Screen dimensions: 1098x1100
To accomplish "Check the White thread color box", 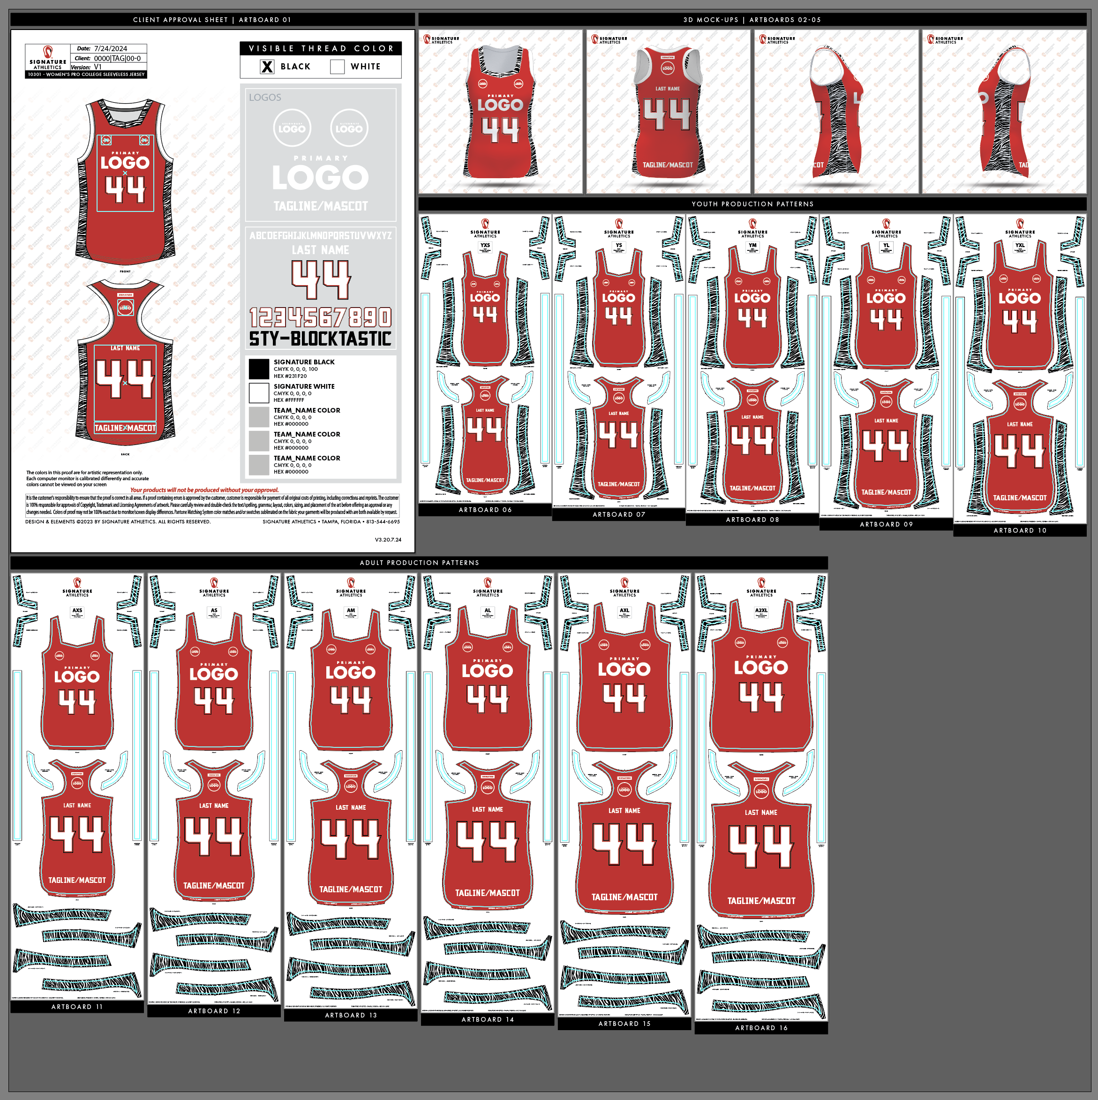I will (x=337, y=67).
